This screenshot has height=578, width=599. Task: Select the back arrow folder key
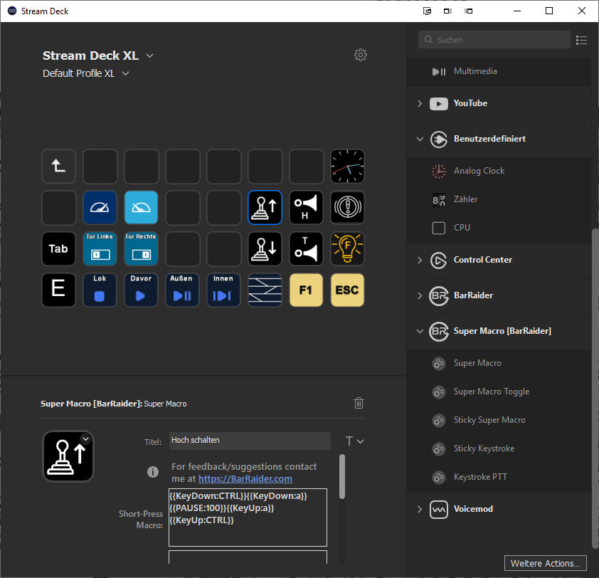pos(58,167)
